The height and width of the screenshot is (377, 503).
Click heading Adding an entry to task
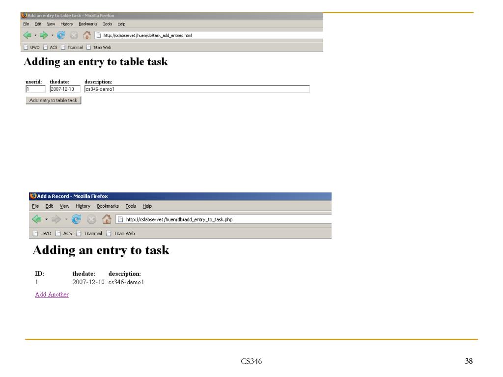click(x=101, y=250)
